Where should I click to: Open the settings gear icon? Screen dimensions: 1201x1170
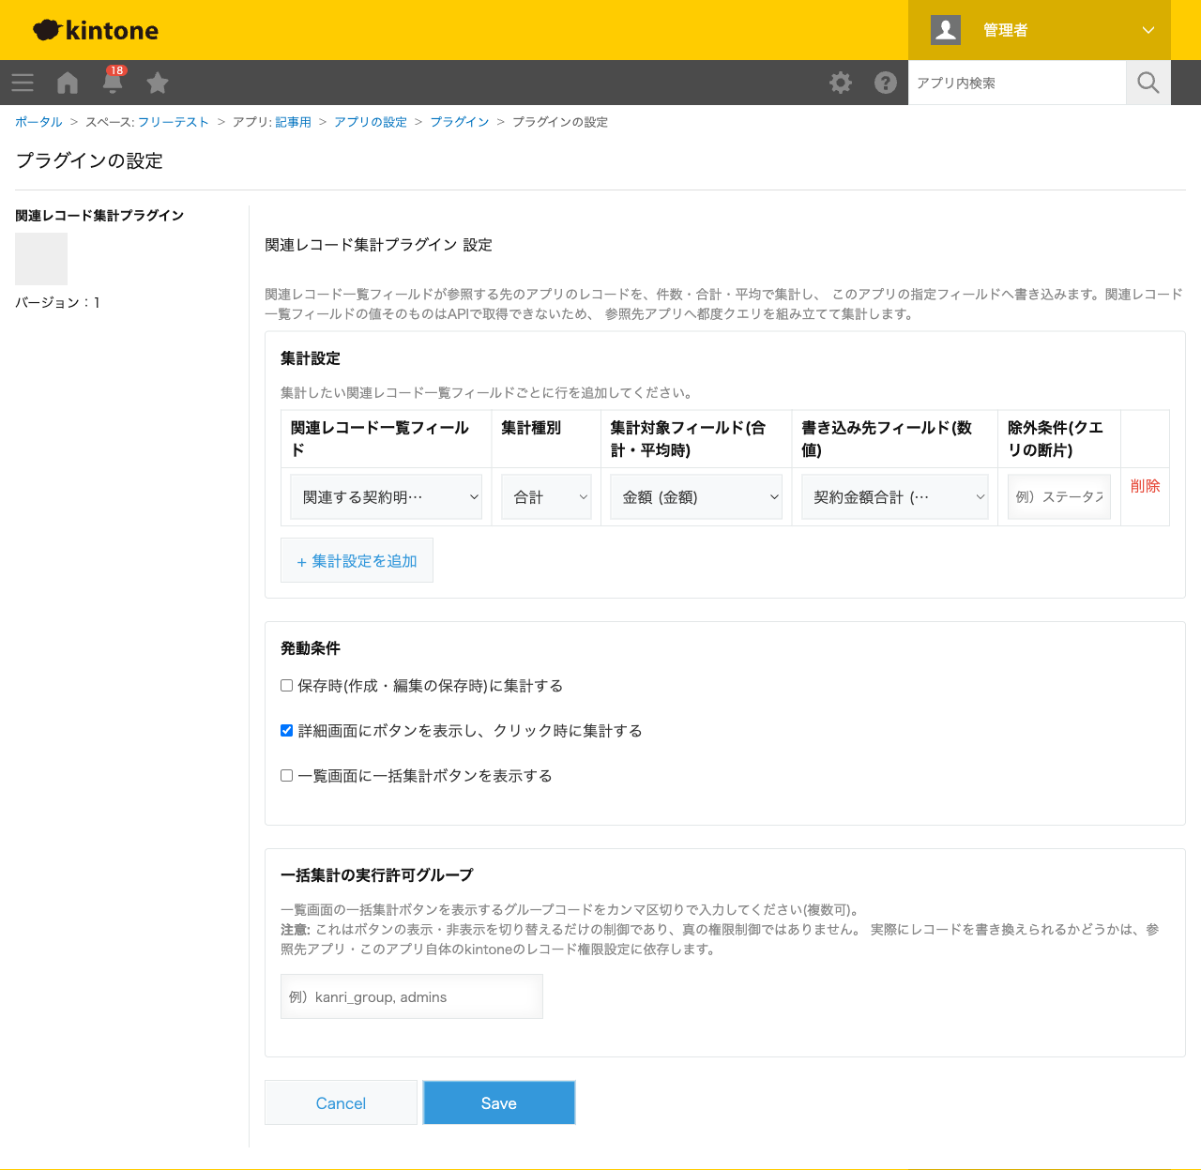[x=841, y=83]
